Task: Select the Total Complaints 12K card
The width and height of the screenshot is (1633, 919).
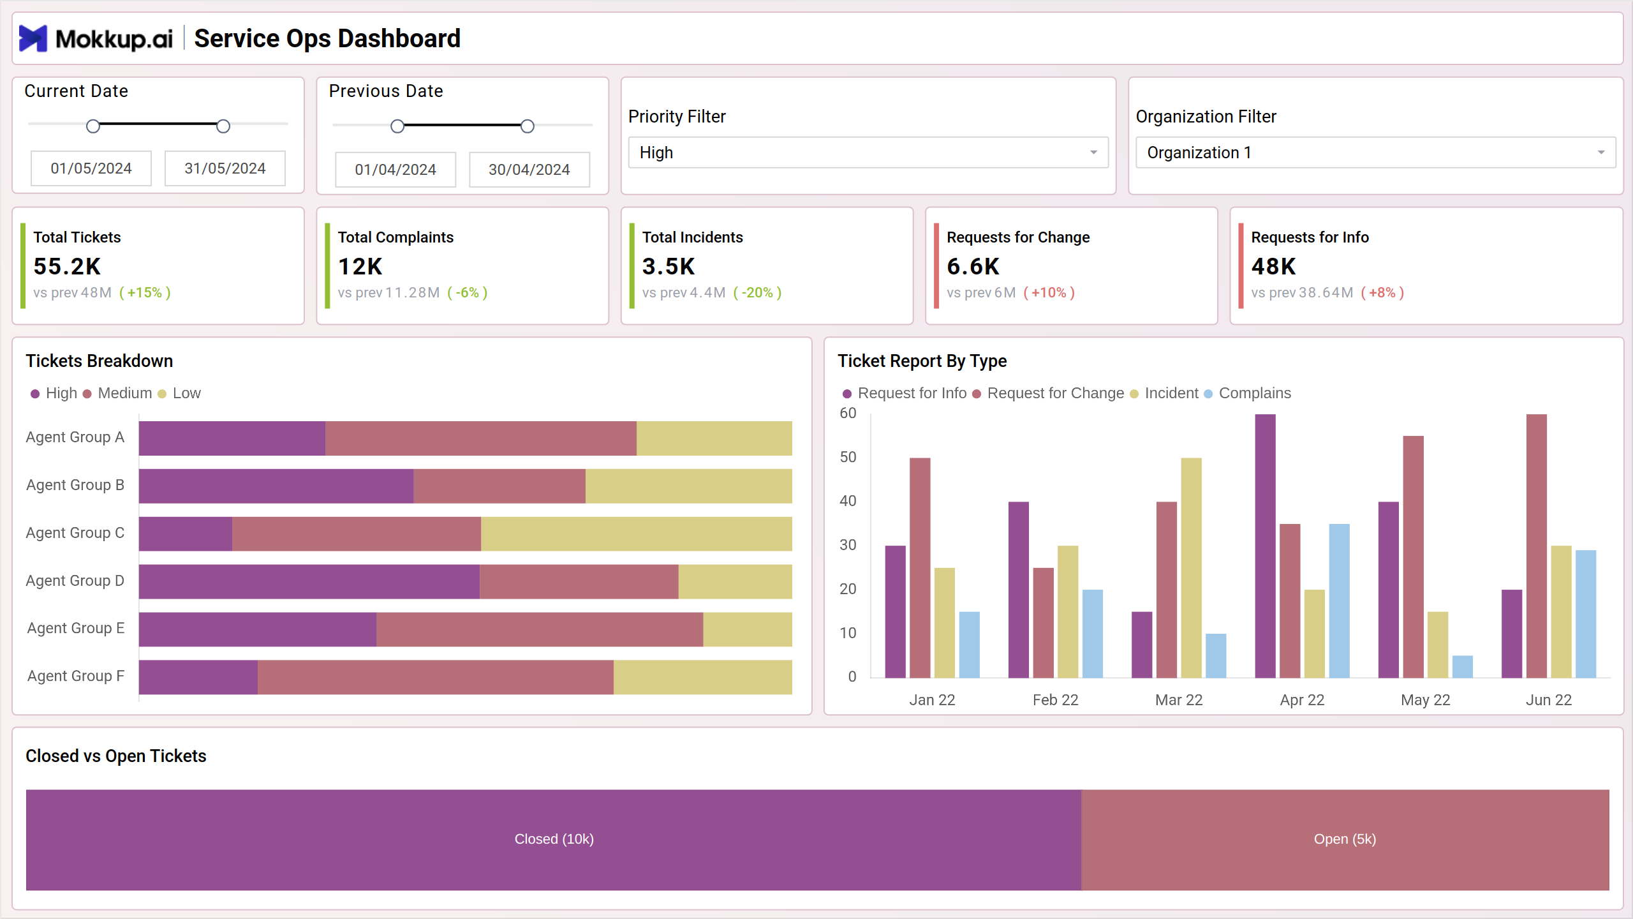Action: click(462, 265)
